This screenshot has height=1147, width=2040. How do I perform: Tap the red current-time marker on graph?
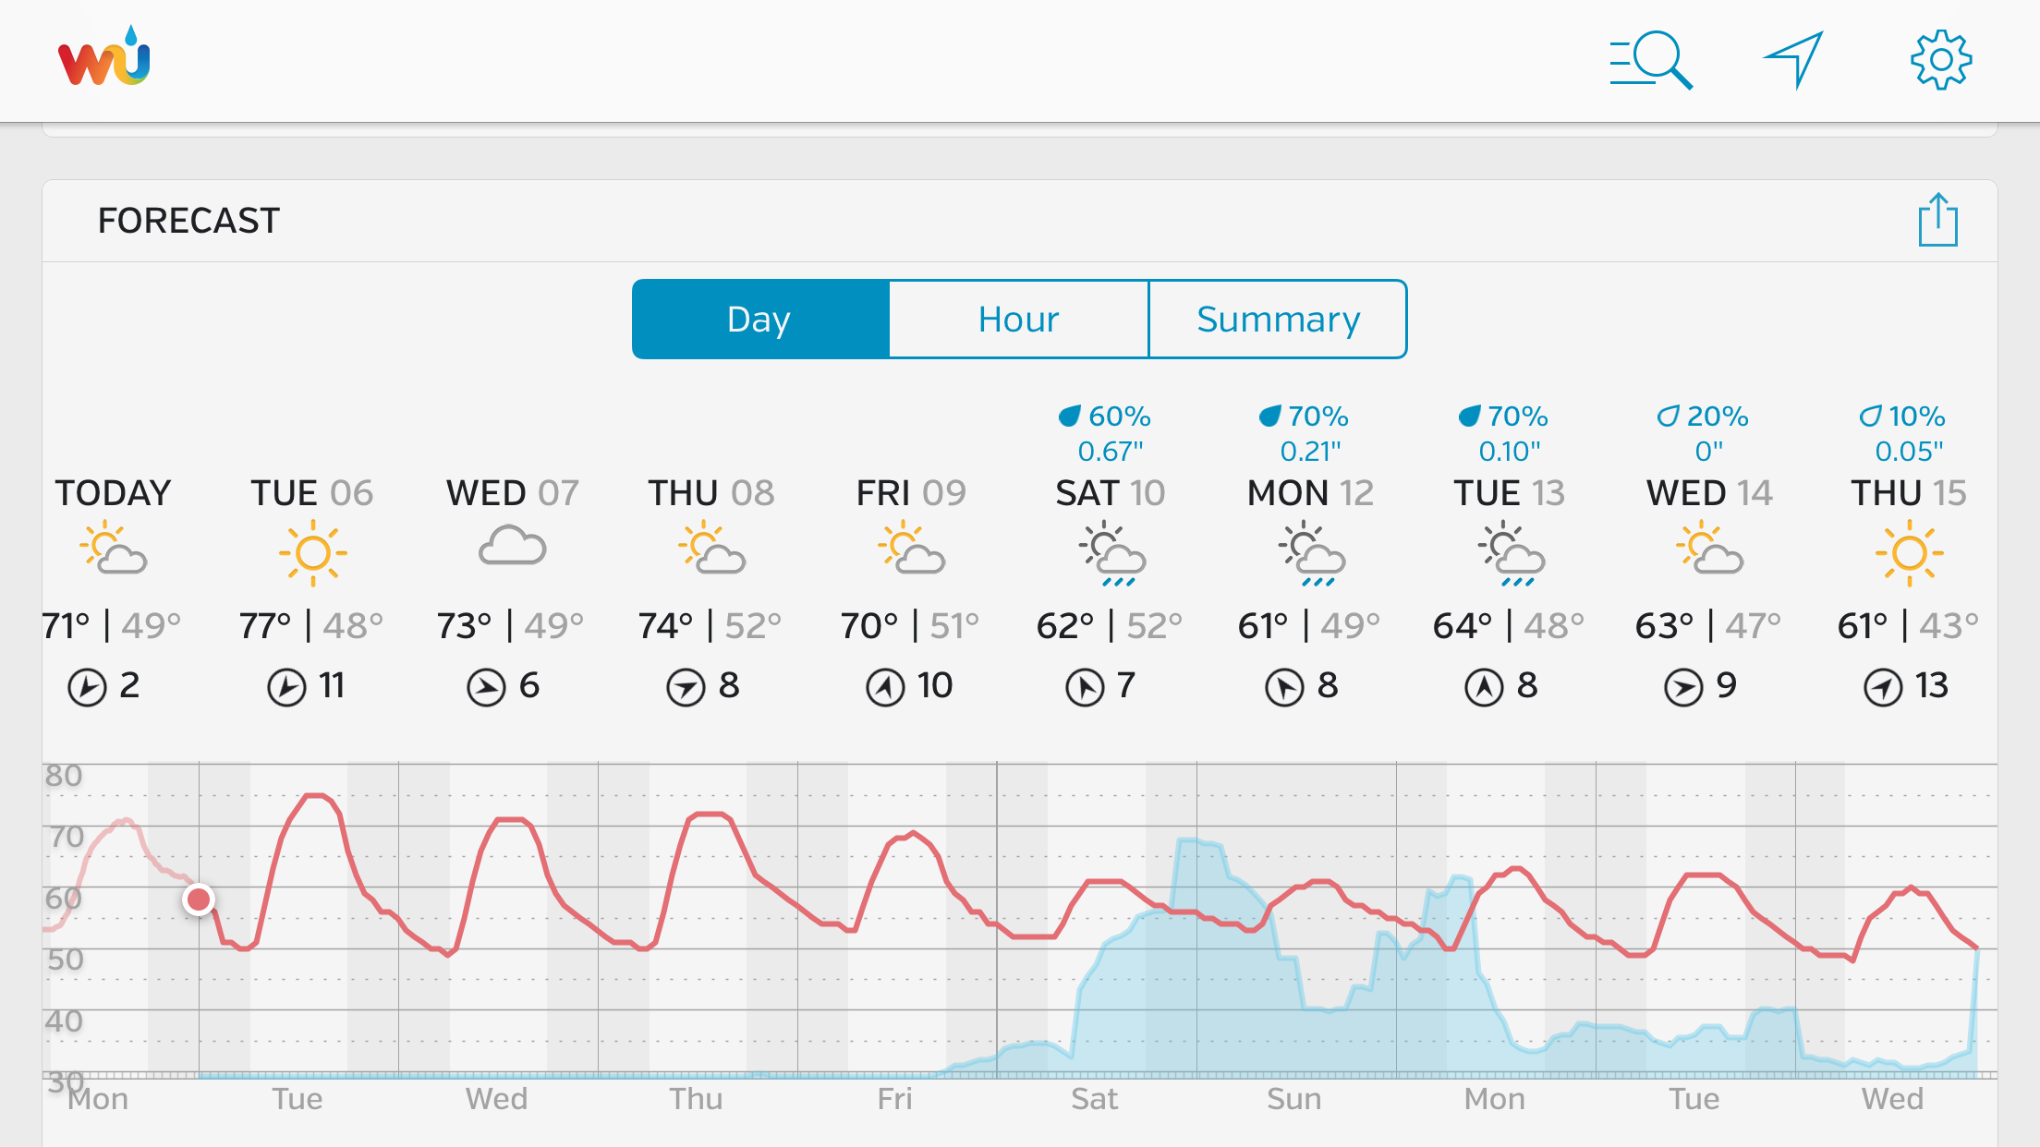tap(199, 899)
